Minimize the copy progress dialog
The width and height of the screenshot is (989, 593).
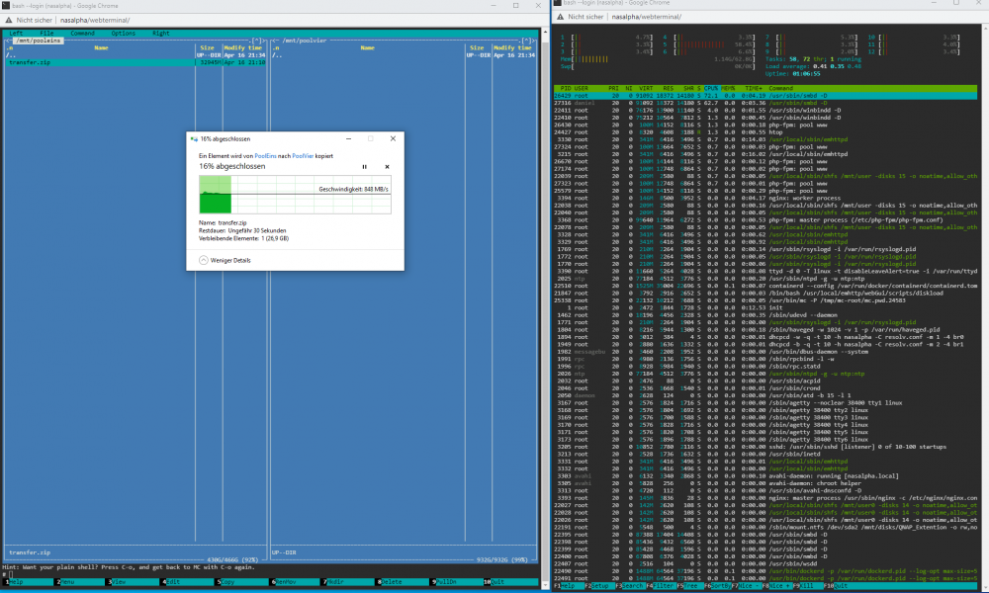(348, 138)
